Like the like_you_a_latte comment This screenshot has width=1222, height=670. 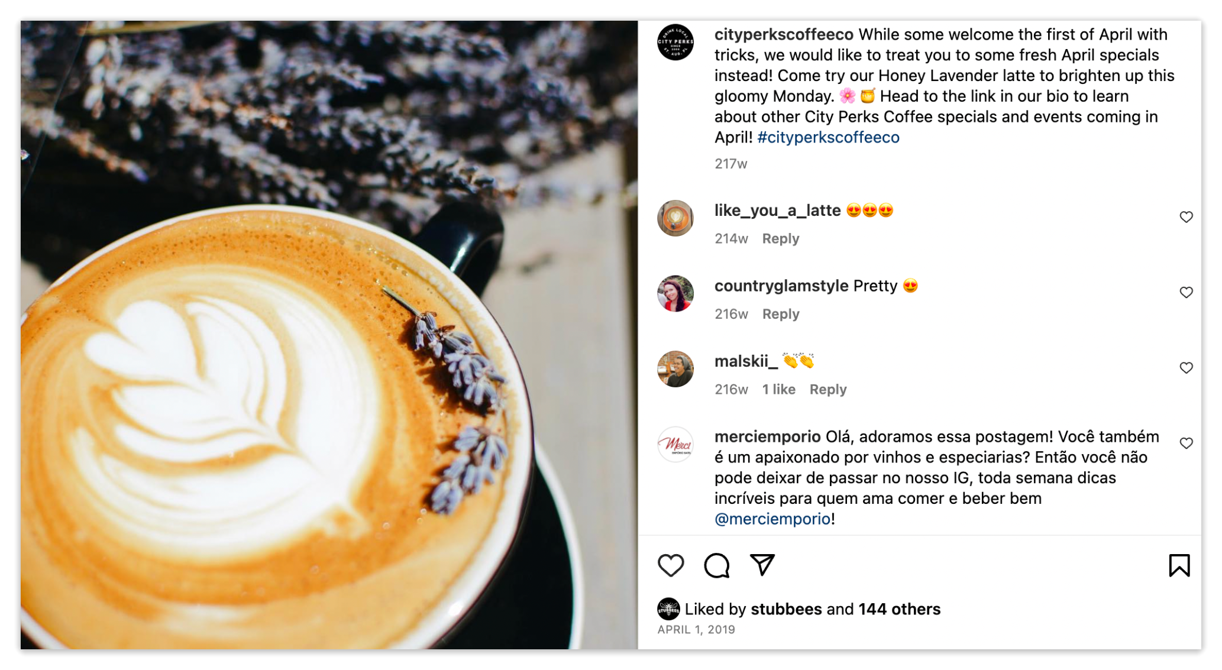pos(1186,217)
